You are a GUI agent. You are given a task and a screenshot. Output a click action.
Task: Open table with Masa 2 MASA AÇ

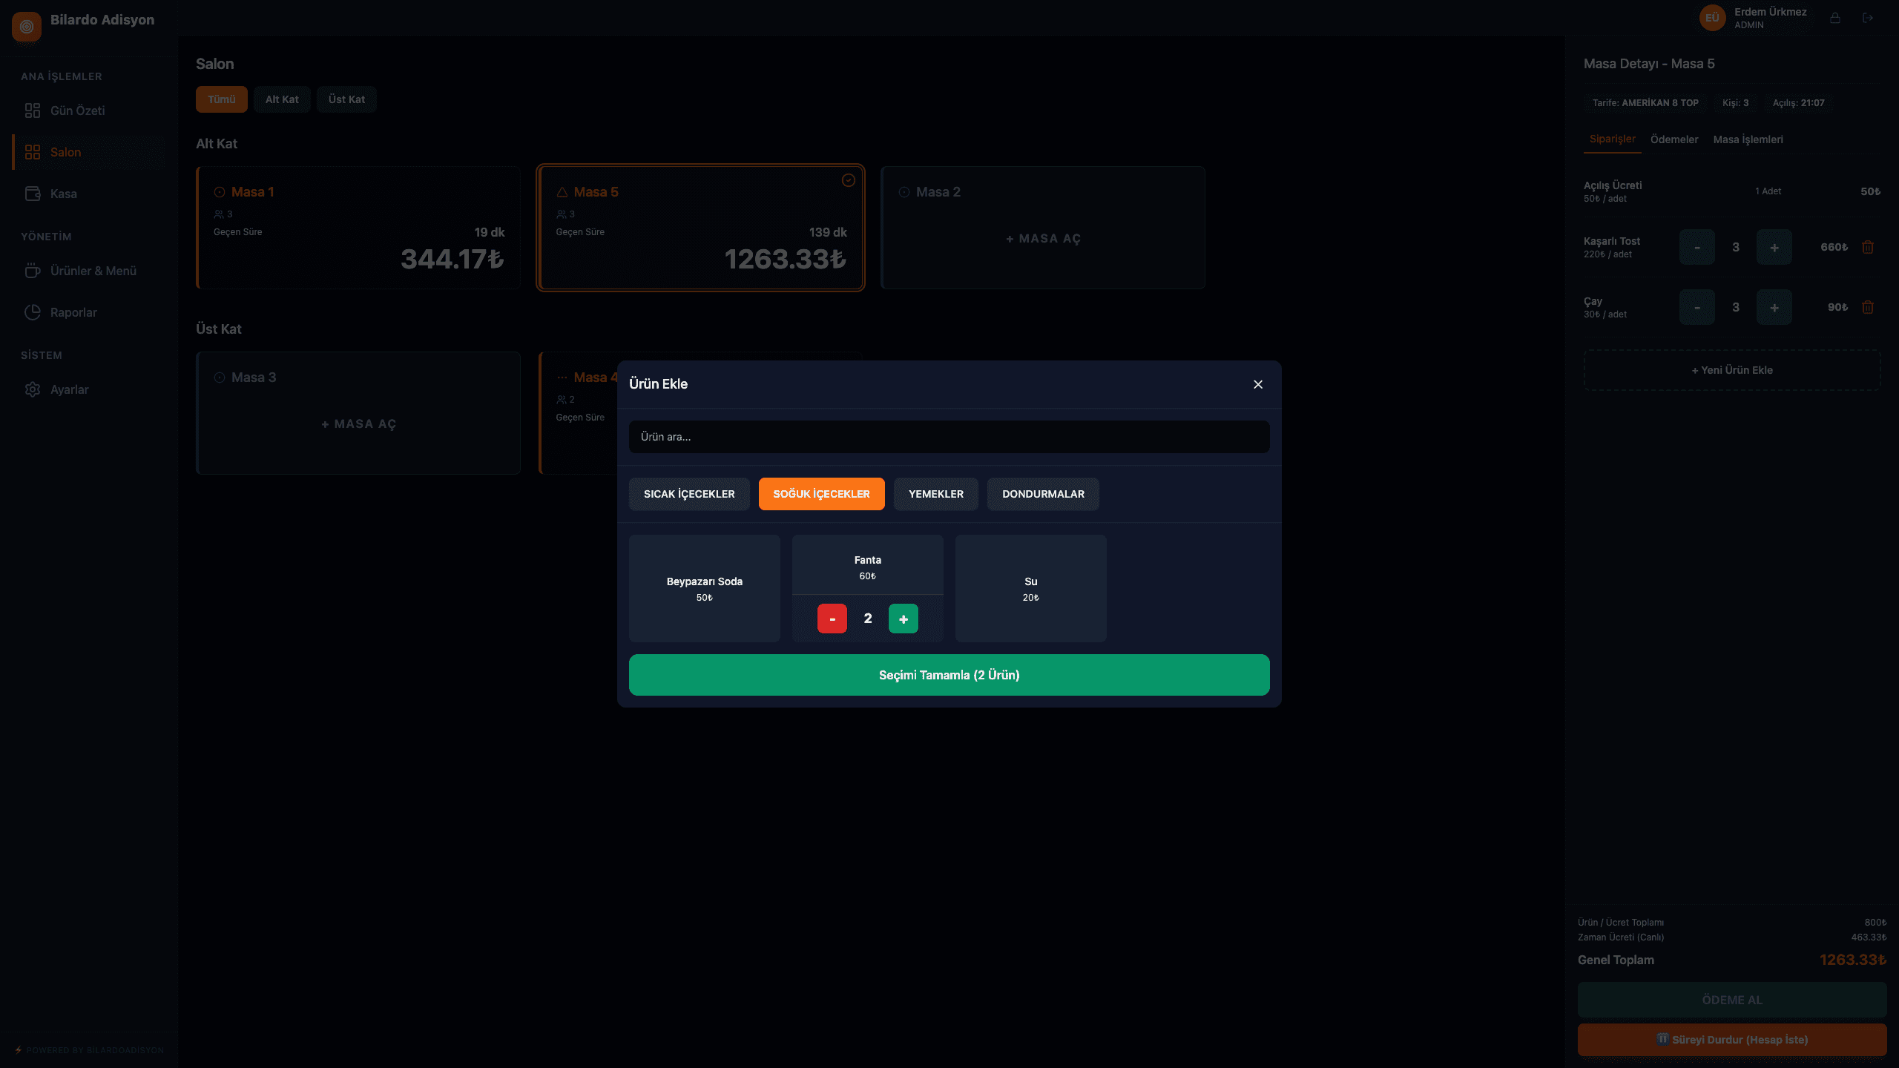pos(1043,239)
